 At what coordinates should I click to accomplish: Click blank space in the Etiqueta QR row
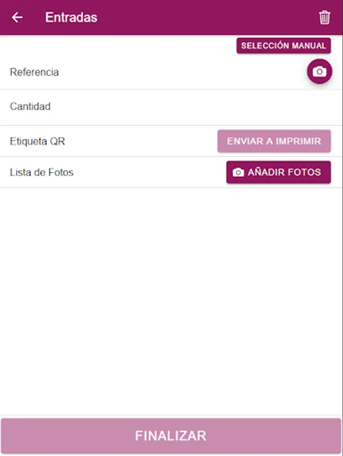point(141,141)
